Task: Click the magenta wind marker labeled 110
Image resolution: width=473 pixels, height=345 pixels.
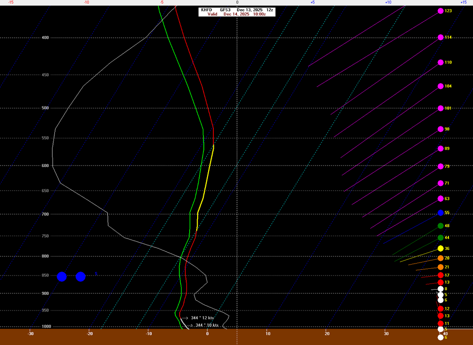Action: [440, 62]
